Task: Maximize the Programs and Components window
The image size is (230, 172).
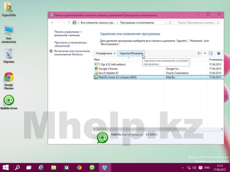Action: 208,14
